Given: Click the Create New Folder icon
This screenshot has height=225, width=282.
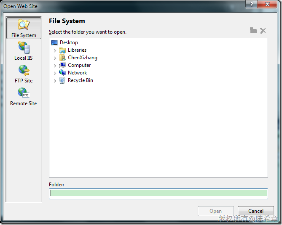Looking at the screenshot, I should click(253, 31).
